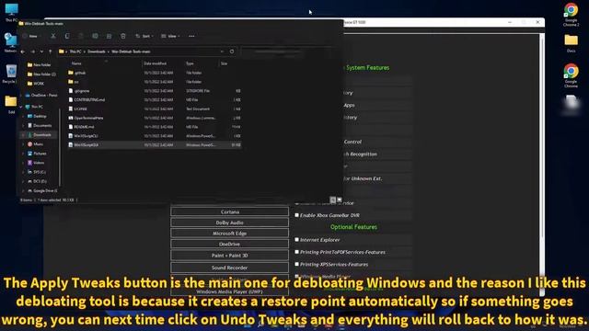Sort files by Date modified column header
Image resolution: width=589 pixels, height=331 pixels.
[x=156, y=63]
